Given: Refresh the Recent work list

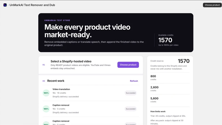Looking at the screenshot, I should coord(134,81).
